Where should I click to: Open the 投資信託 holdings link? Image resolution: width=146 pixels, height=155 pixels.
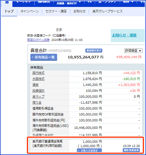click(x=39, y=91)
